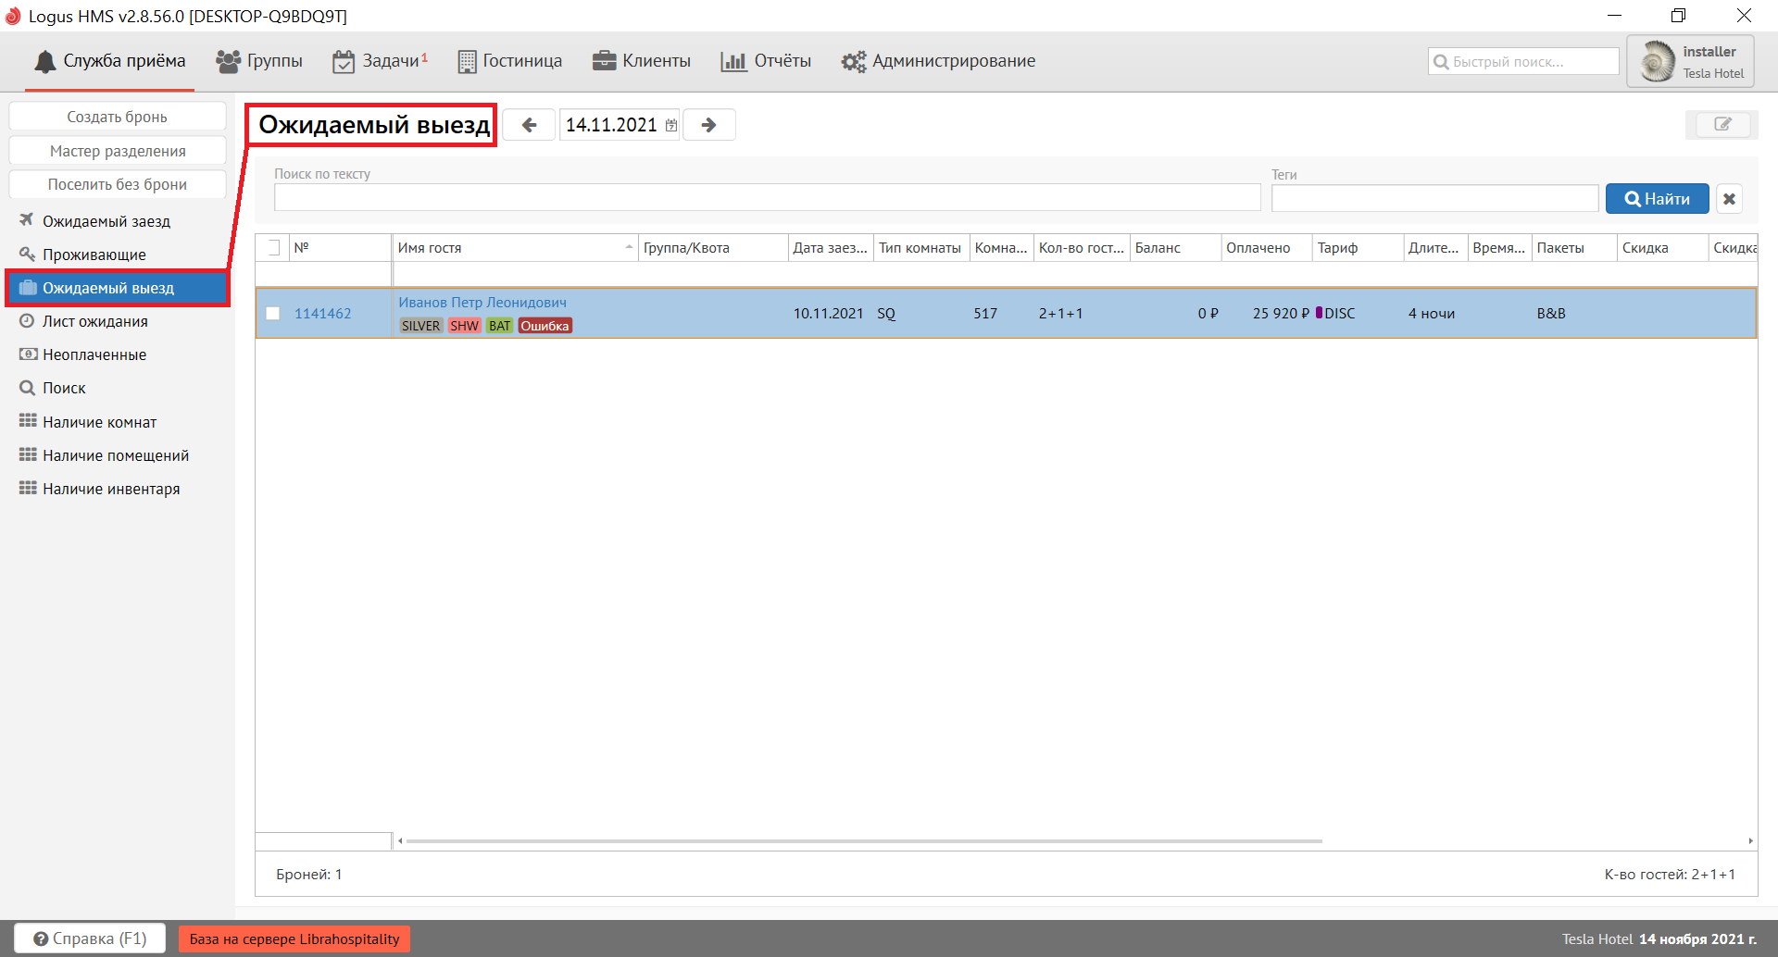Sort by Тариф column header
This screenshot has width=1778, height=957.
coord(1357,248)
